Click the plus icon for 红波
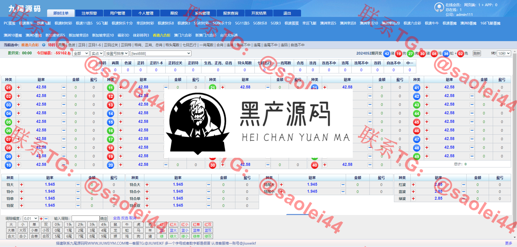Screen dimensions: 517x247 [x=413, y=185]
